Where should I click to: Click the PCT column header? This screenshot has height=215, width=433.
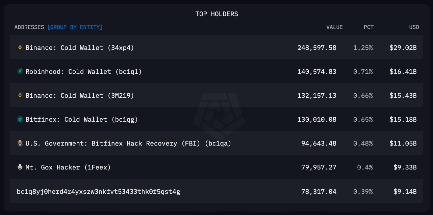(x=368, y=27)
